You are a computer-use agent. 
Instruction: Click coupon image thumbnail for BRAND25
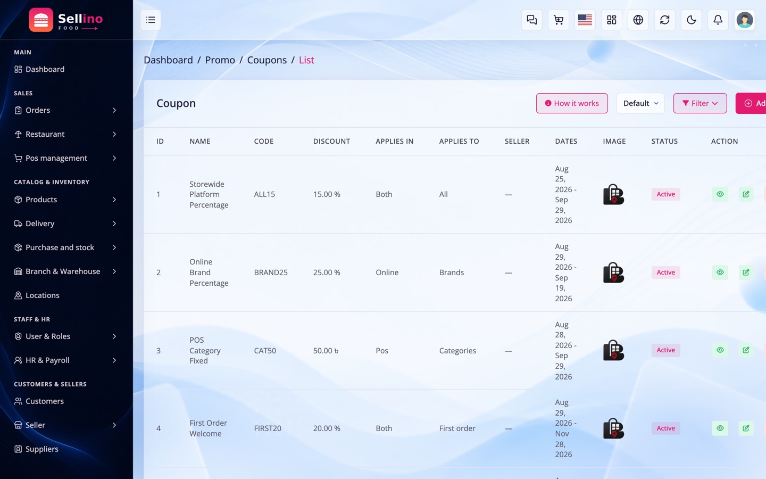(x=613, y=272)
